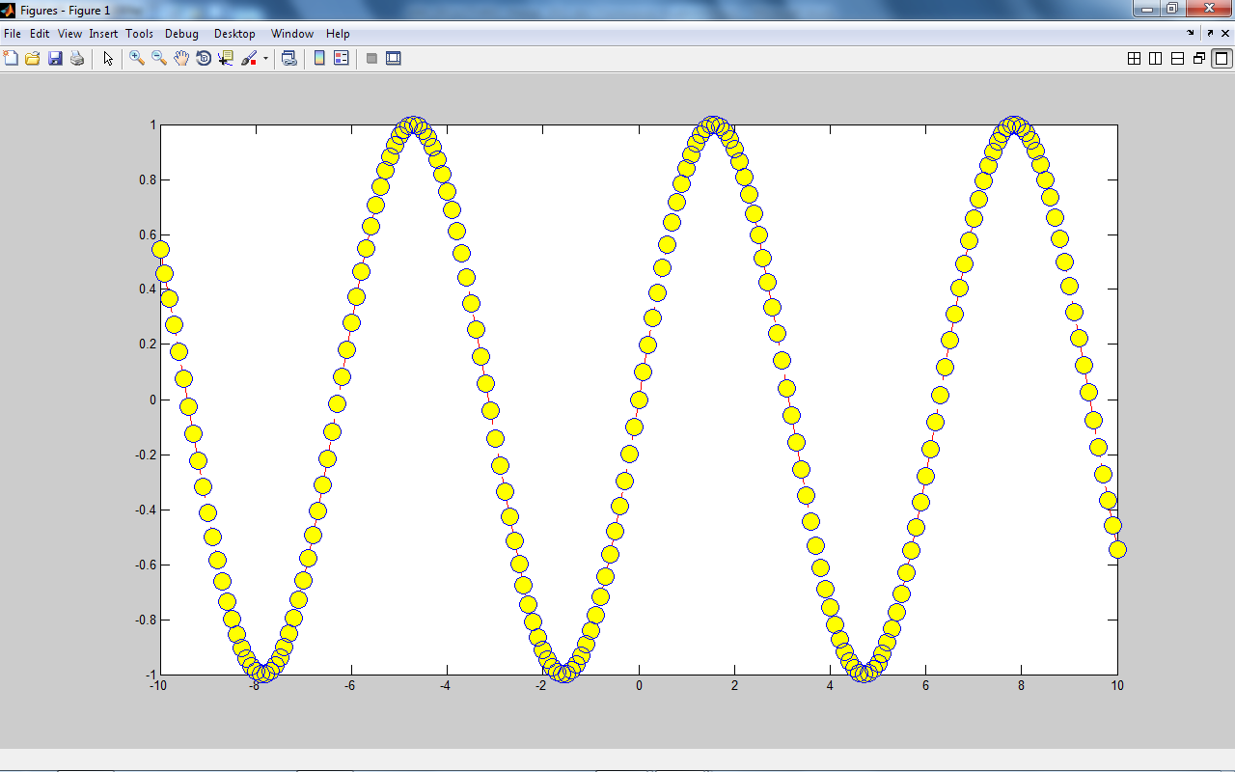Select the Edit Plot arrow tool
Viewport: 1235px width, 772px height.
coord(108,59)
